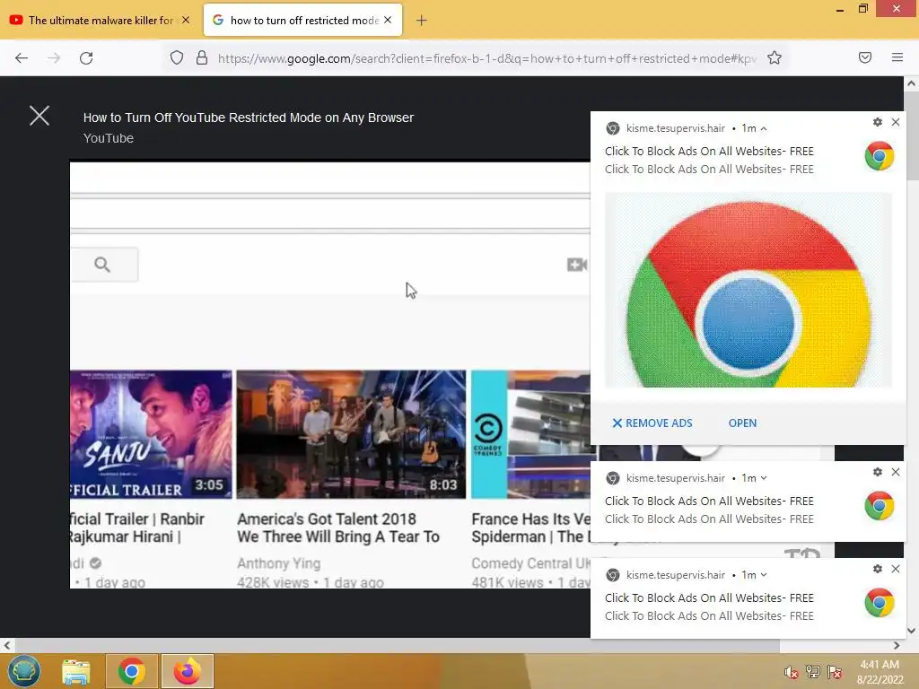Click the video title heading in overlay
This screenshot has height=689, width=919.
click(249, 118)
